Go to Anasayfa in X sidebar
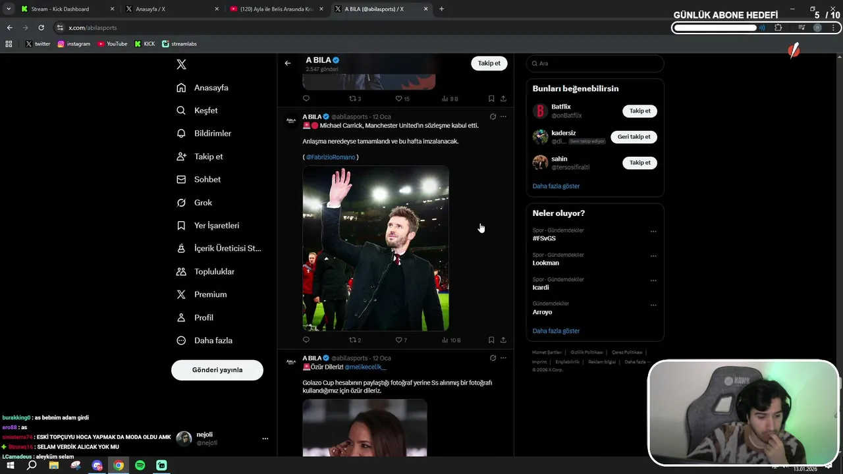The image size is (843, 474). [203, 88]
